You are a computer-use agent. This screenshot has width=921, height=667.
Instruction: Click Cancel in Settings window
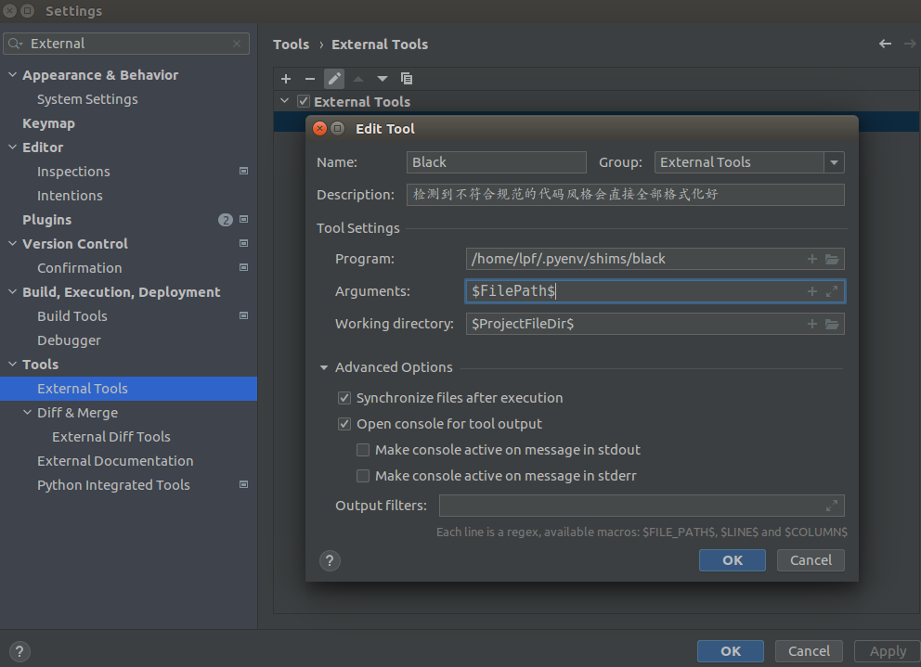(x=809, y=651)
